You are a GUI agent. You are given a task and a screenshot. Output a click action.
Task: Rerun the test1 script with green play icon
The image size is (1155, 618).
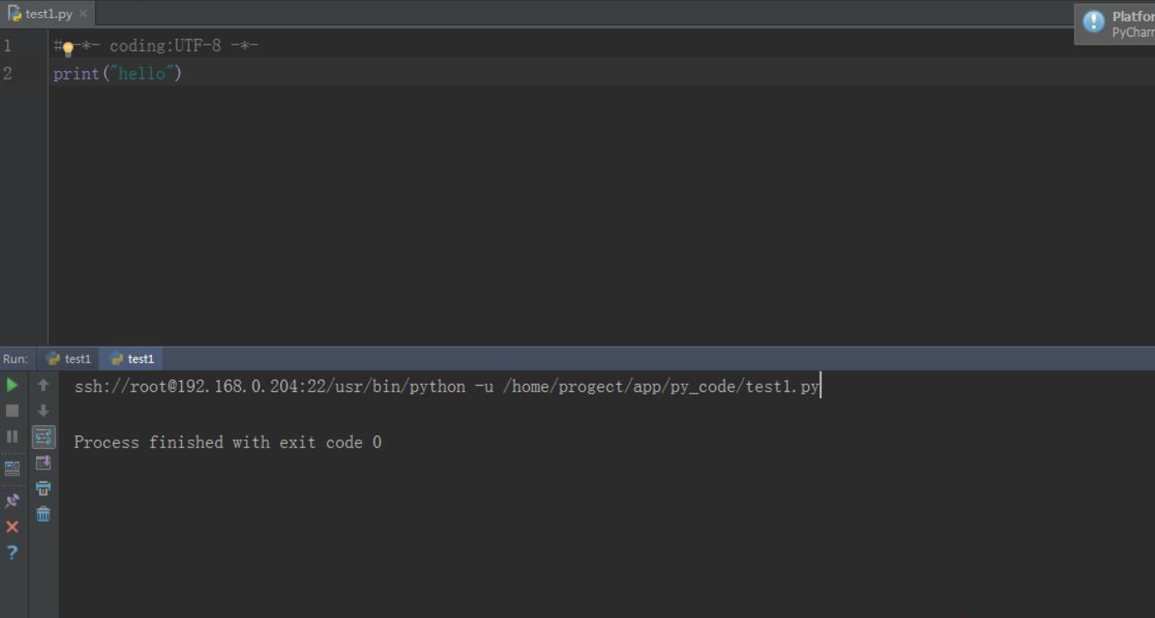tap(12, 385)
